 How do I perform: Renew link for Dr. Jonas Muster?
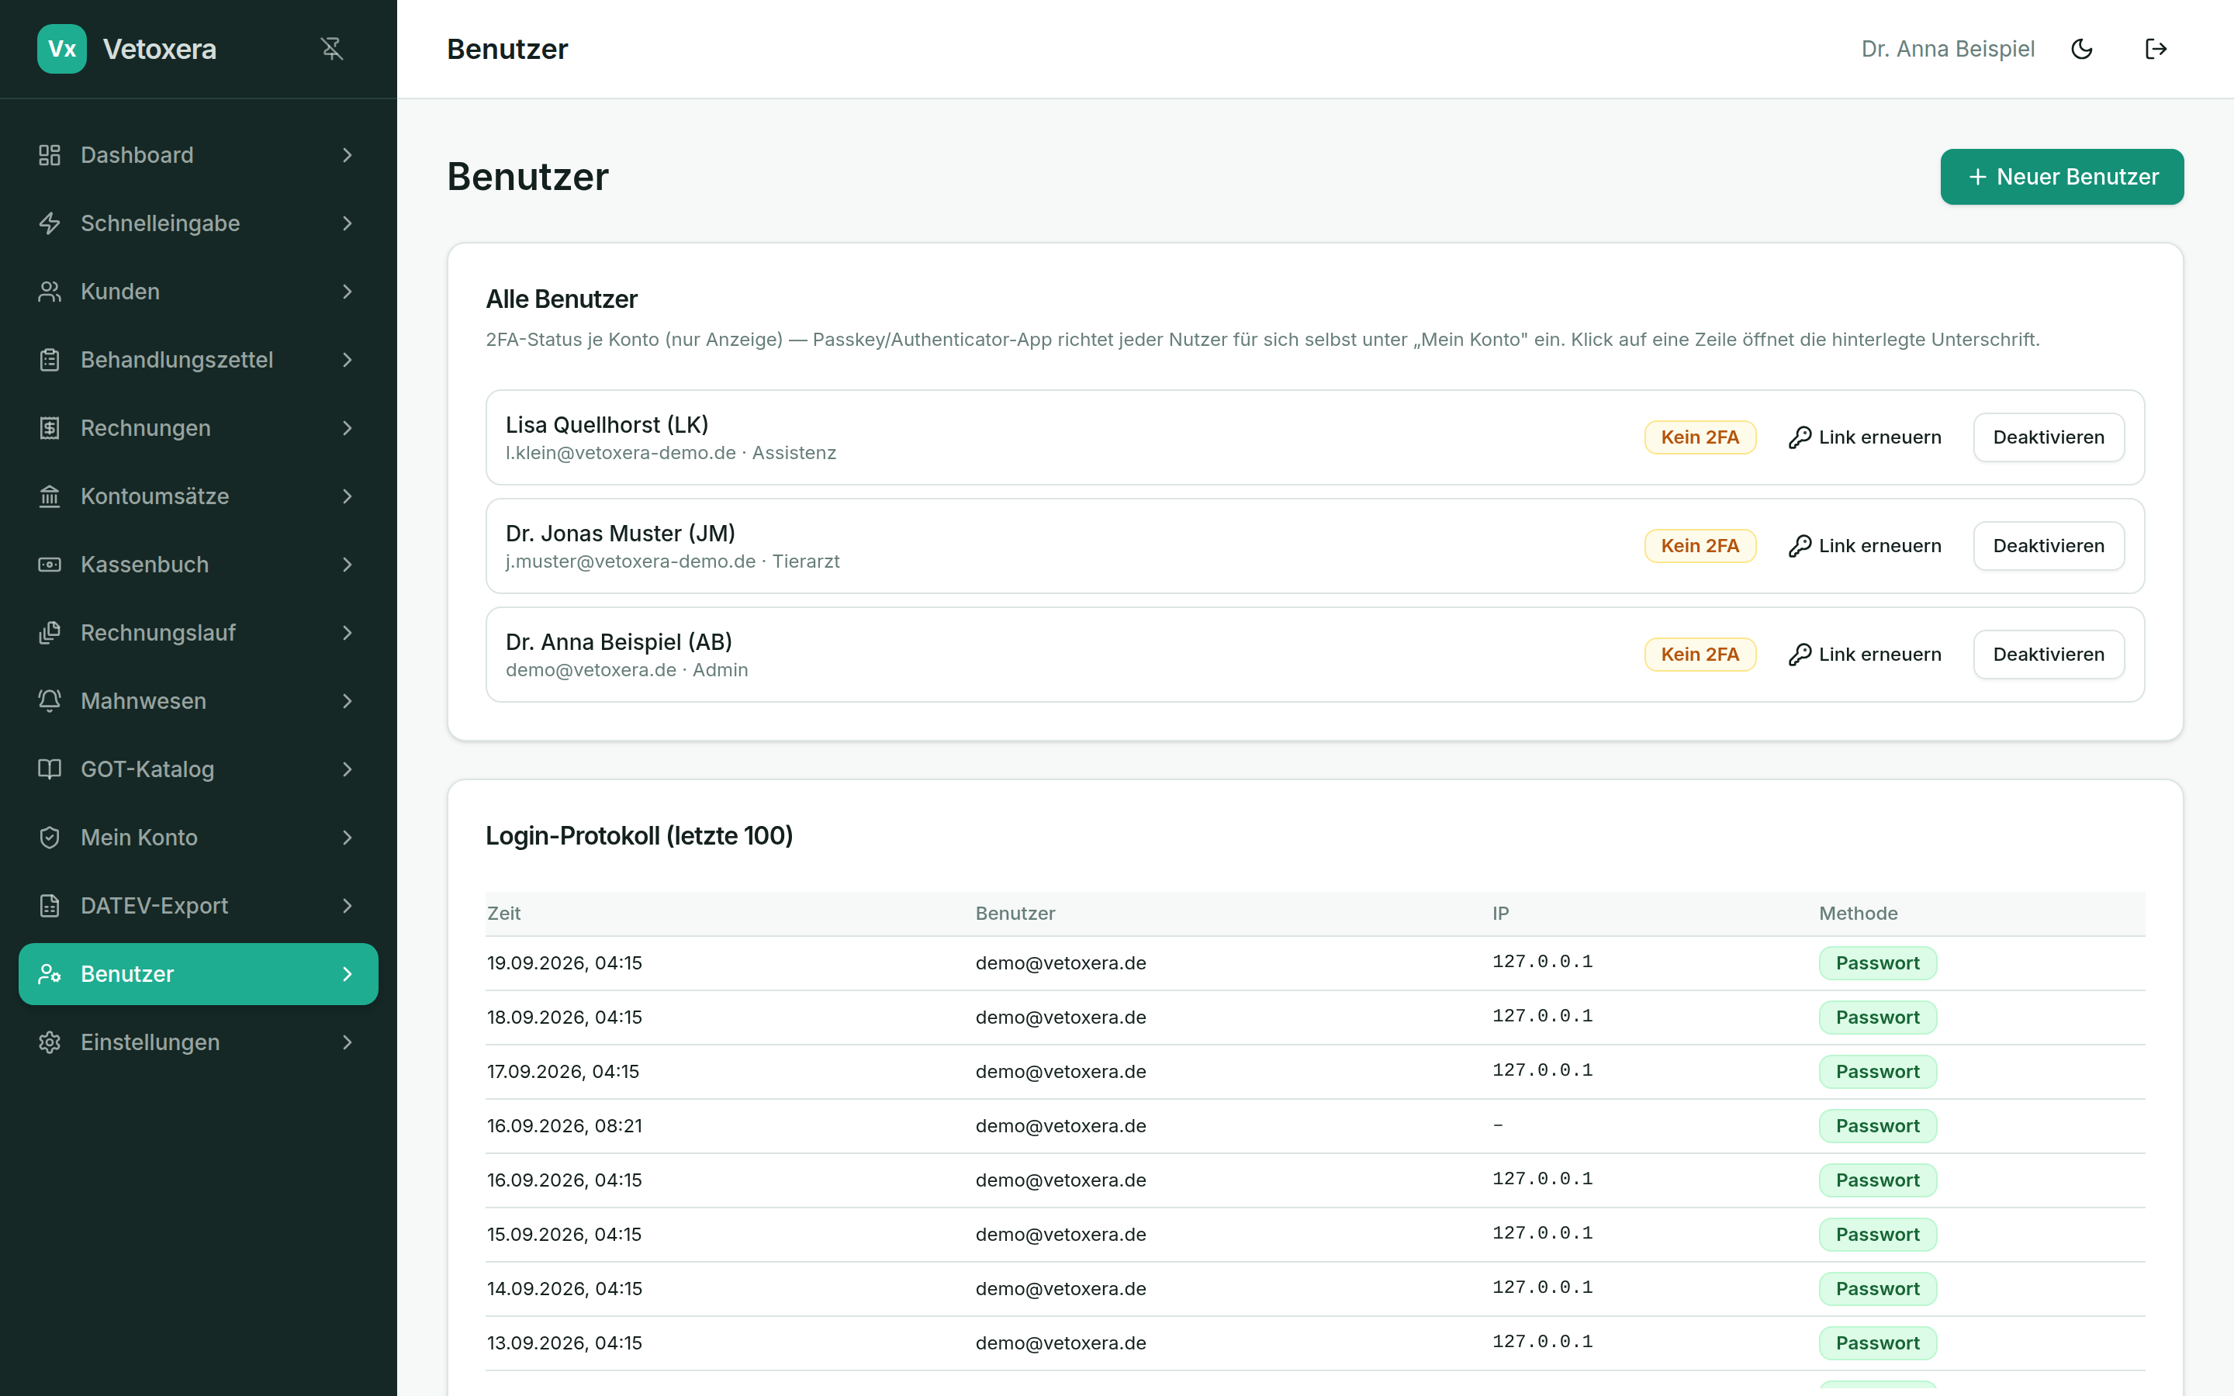1865,547
